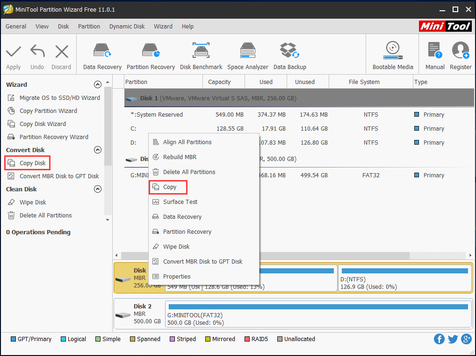Choose Data Recovery in the context menu

pos(204,216)
